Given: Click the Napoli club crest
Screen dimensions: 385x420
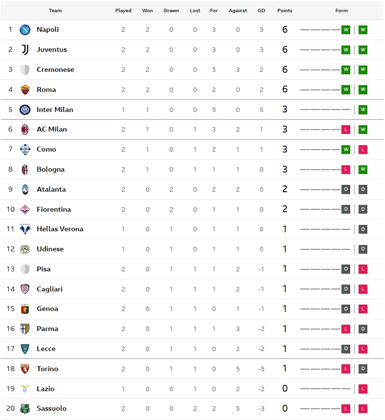Looking at the screenshot, I should pos(25,30).
